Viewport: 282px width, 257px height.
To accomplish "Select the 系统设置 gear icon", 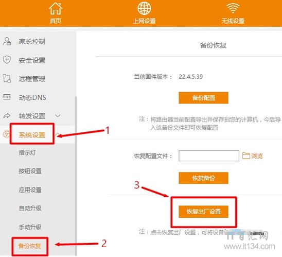I will (x=6, y=134).
